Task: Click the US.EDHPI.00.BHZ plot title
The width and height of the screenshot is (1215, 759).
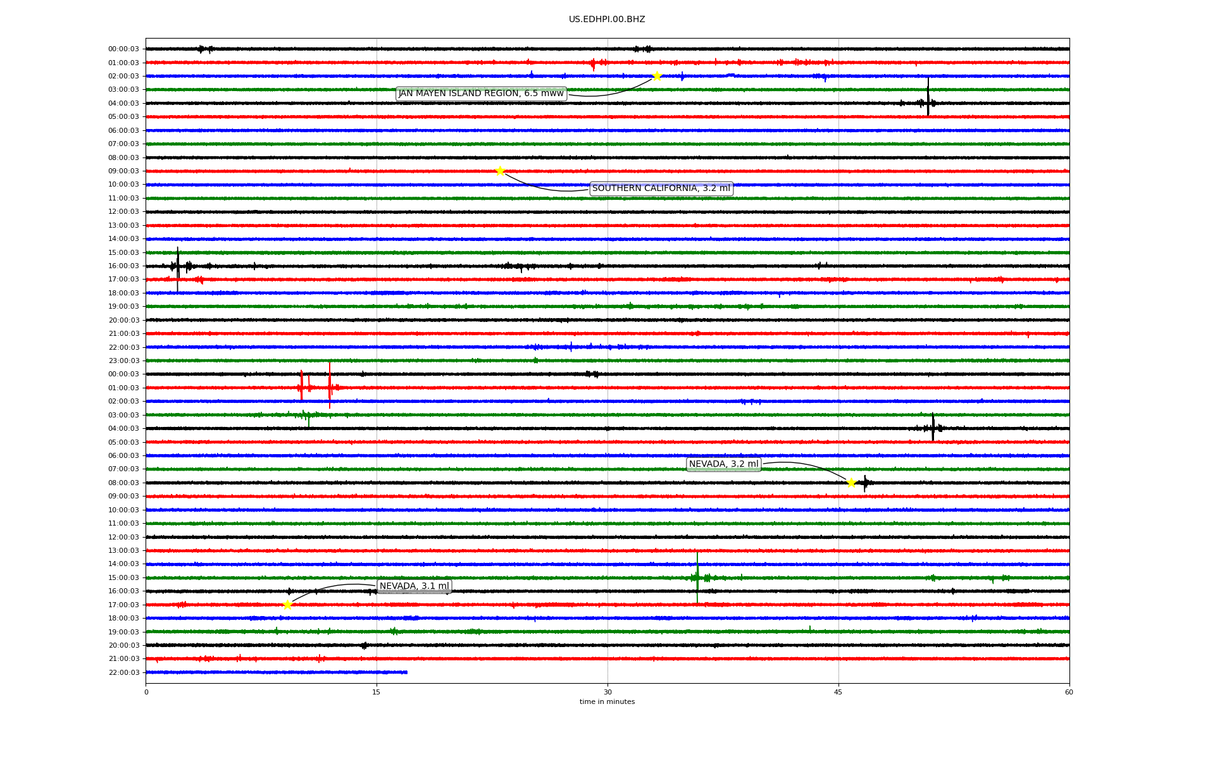Action: tap(607, 20)
